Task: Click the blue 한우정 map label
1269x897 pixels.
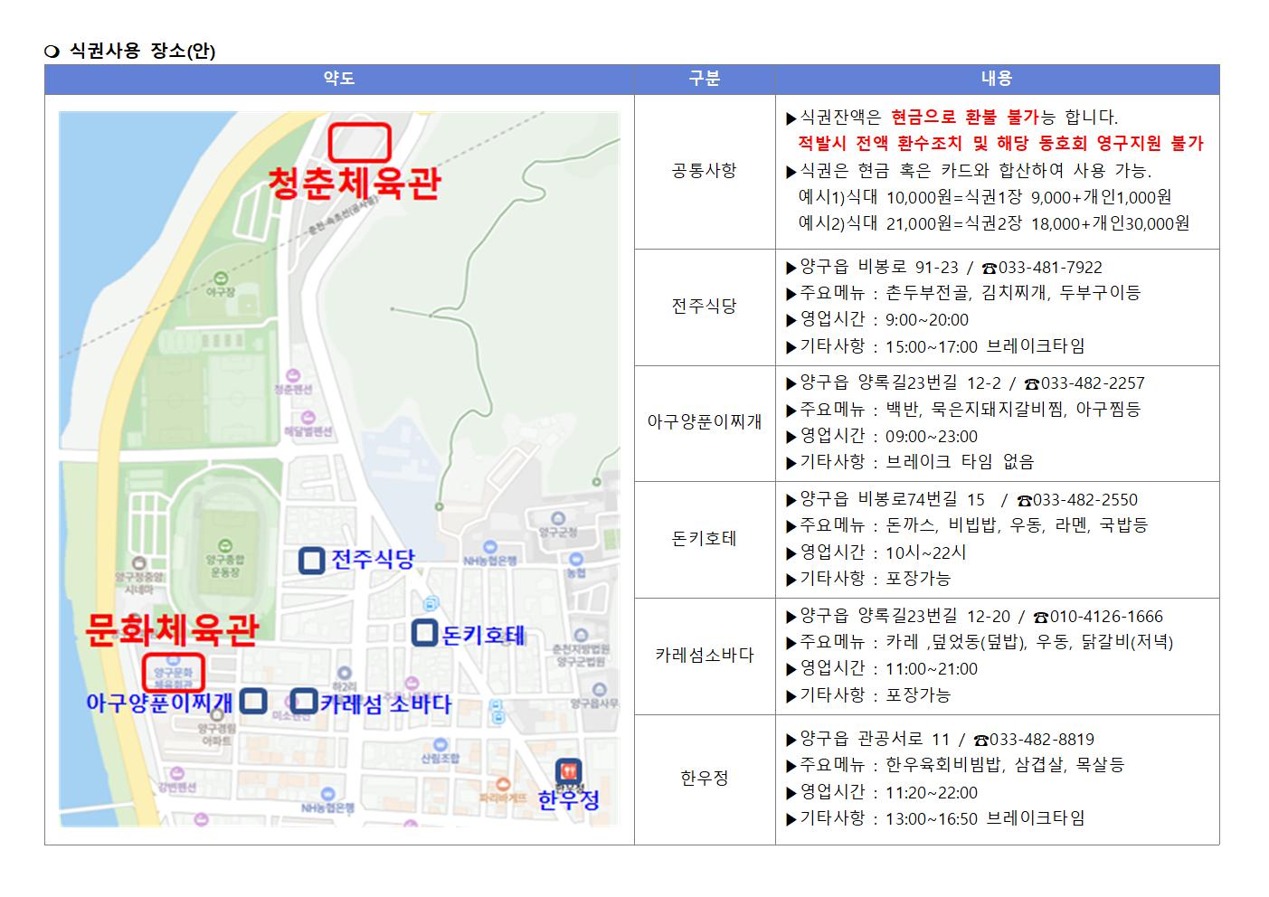Action: 568,800
